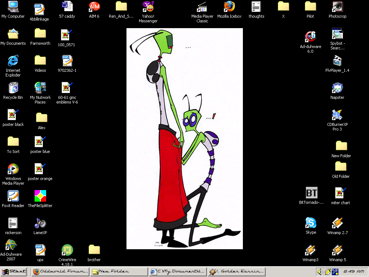Select the BitTornado desktop icon
Screen dimensions: 369x277
tap(311, 193)
